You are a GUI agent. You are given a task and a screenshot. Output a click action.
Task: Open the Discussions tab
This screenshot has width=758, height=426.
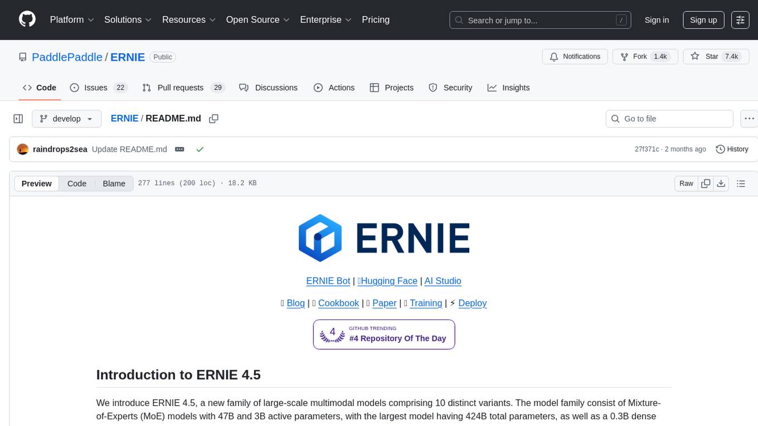268,88
